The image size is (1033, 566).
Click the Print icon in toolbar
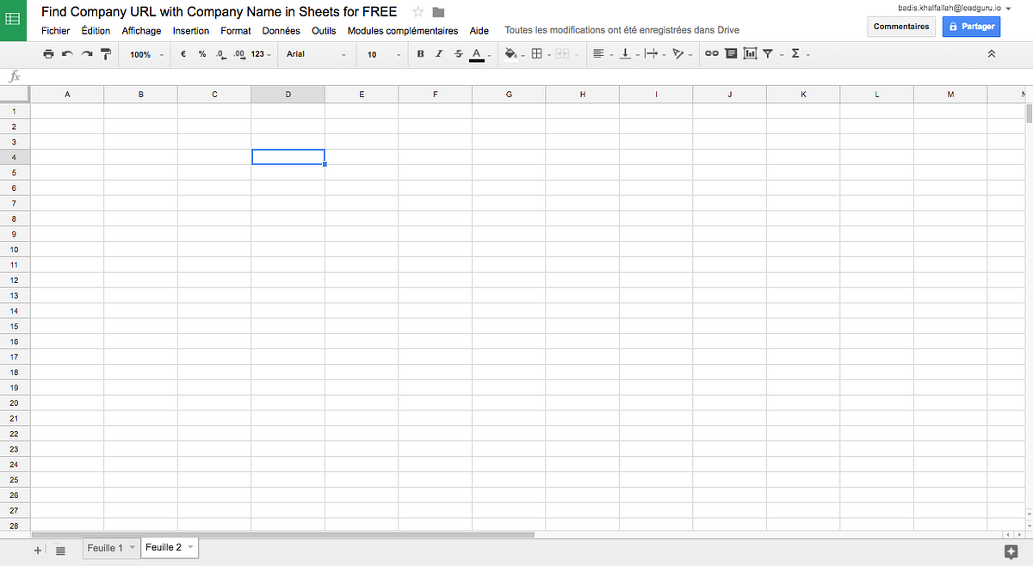48,54
